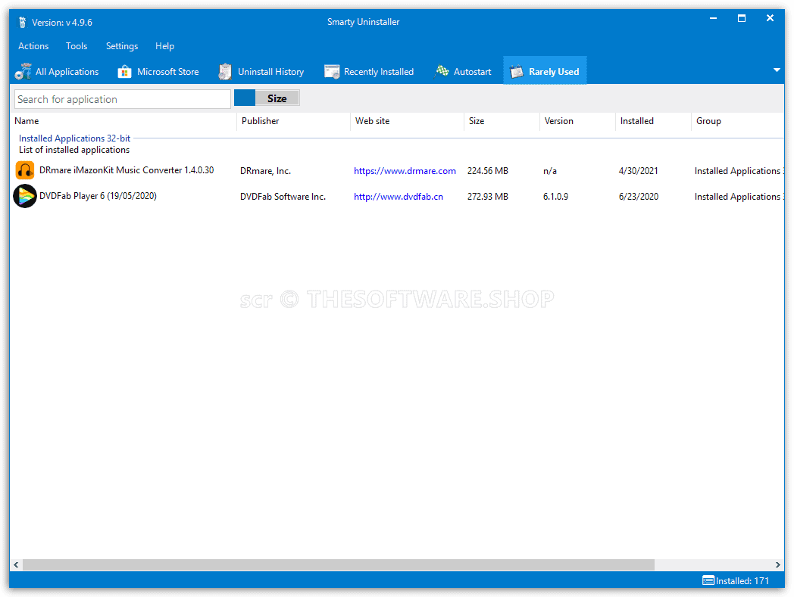Click the 6.1.0.9 version cell
Image resolution: width=794 pixels, height=597 pixels.
555,196
